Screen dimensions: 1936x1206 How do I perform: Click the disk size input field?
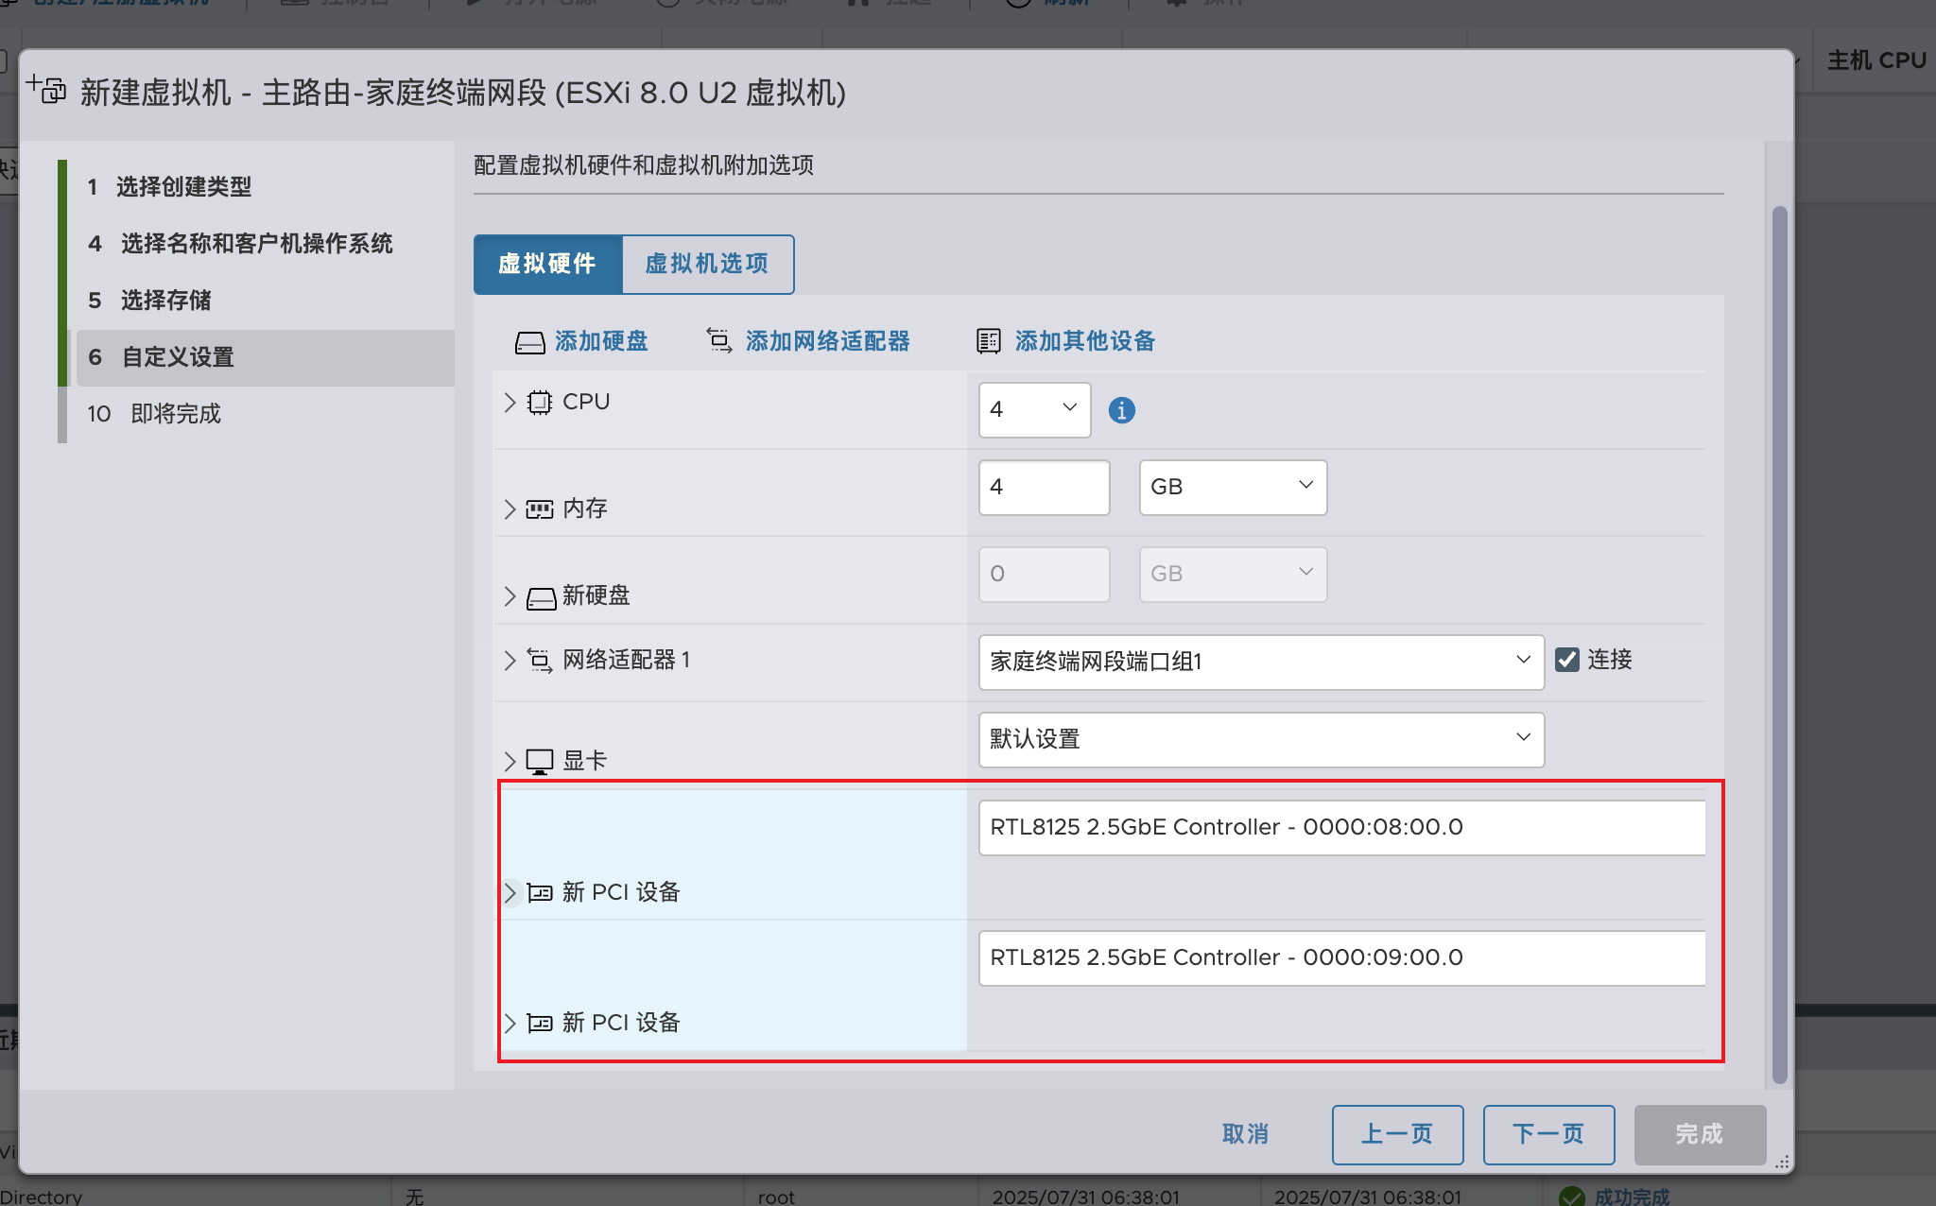(1044, 575)
